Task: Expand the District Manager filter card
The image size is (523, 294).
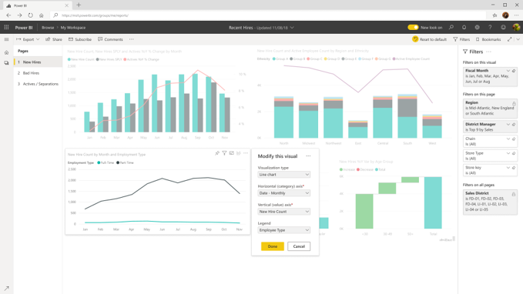Action: 508,125
